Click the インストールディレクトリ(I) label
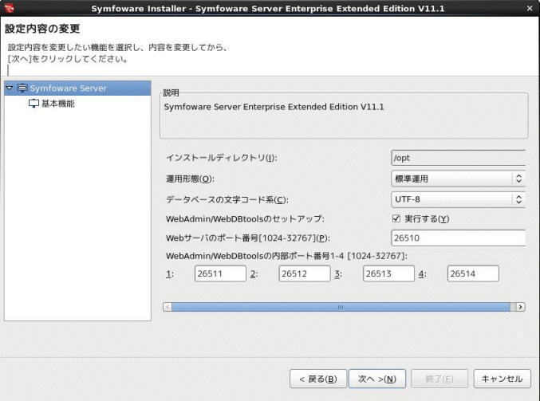The image size is (540, 401). [x=222, y=158]
